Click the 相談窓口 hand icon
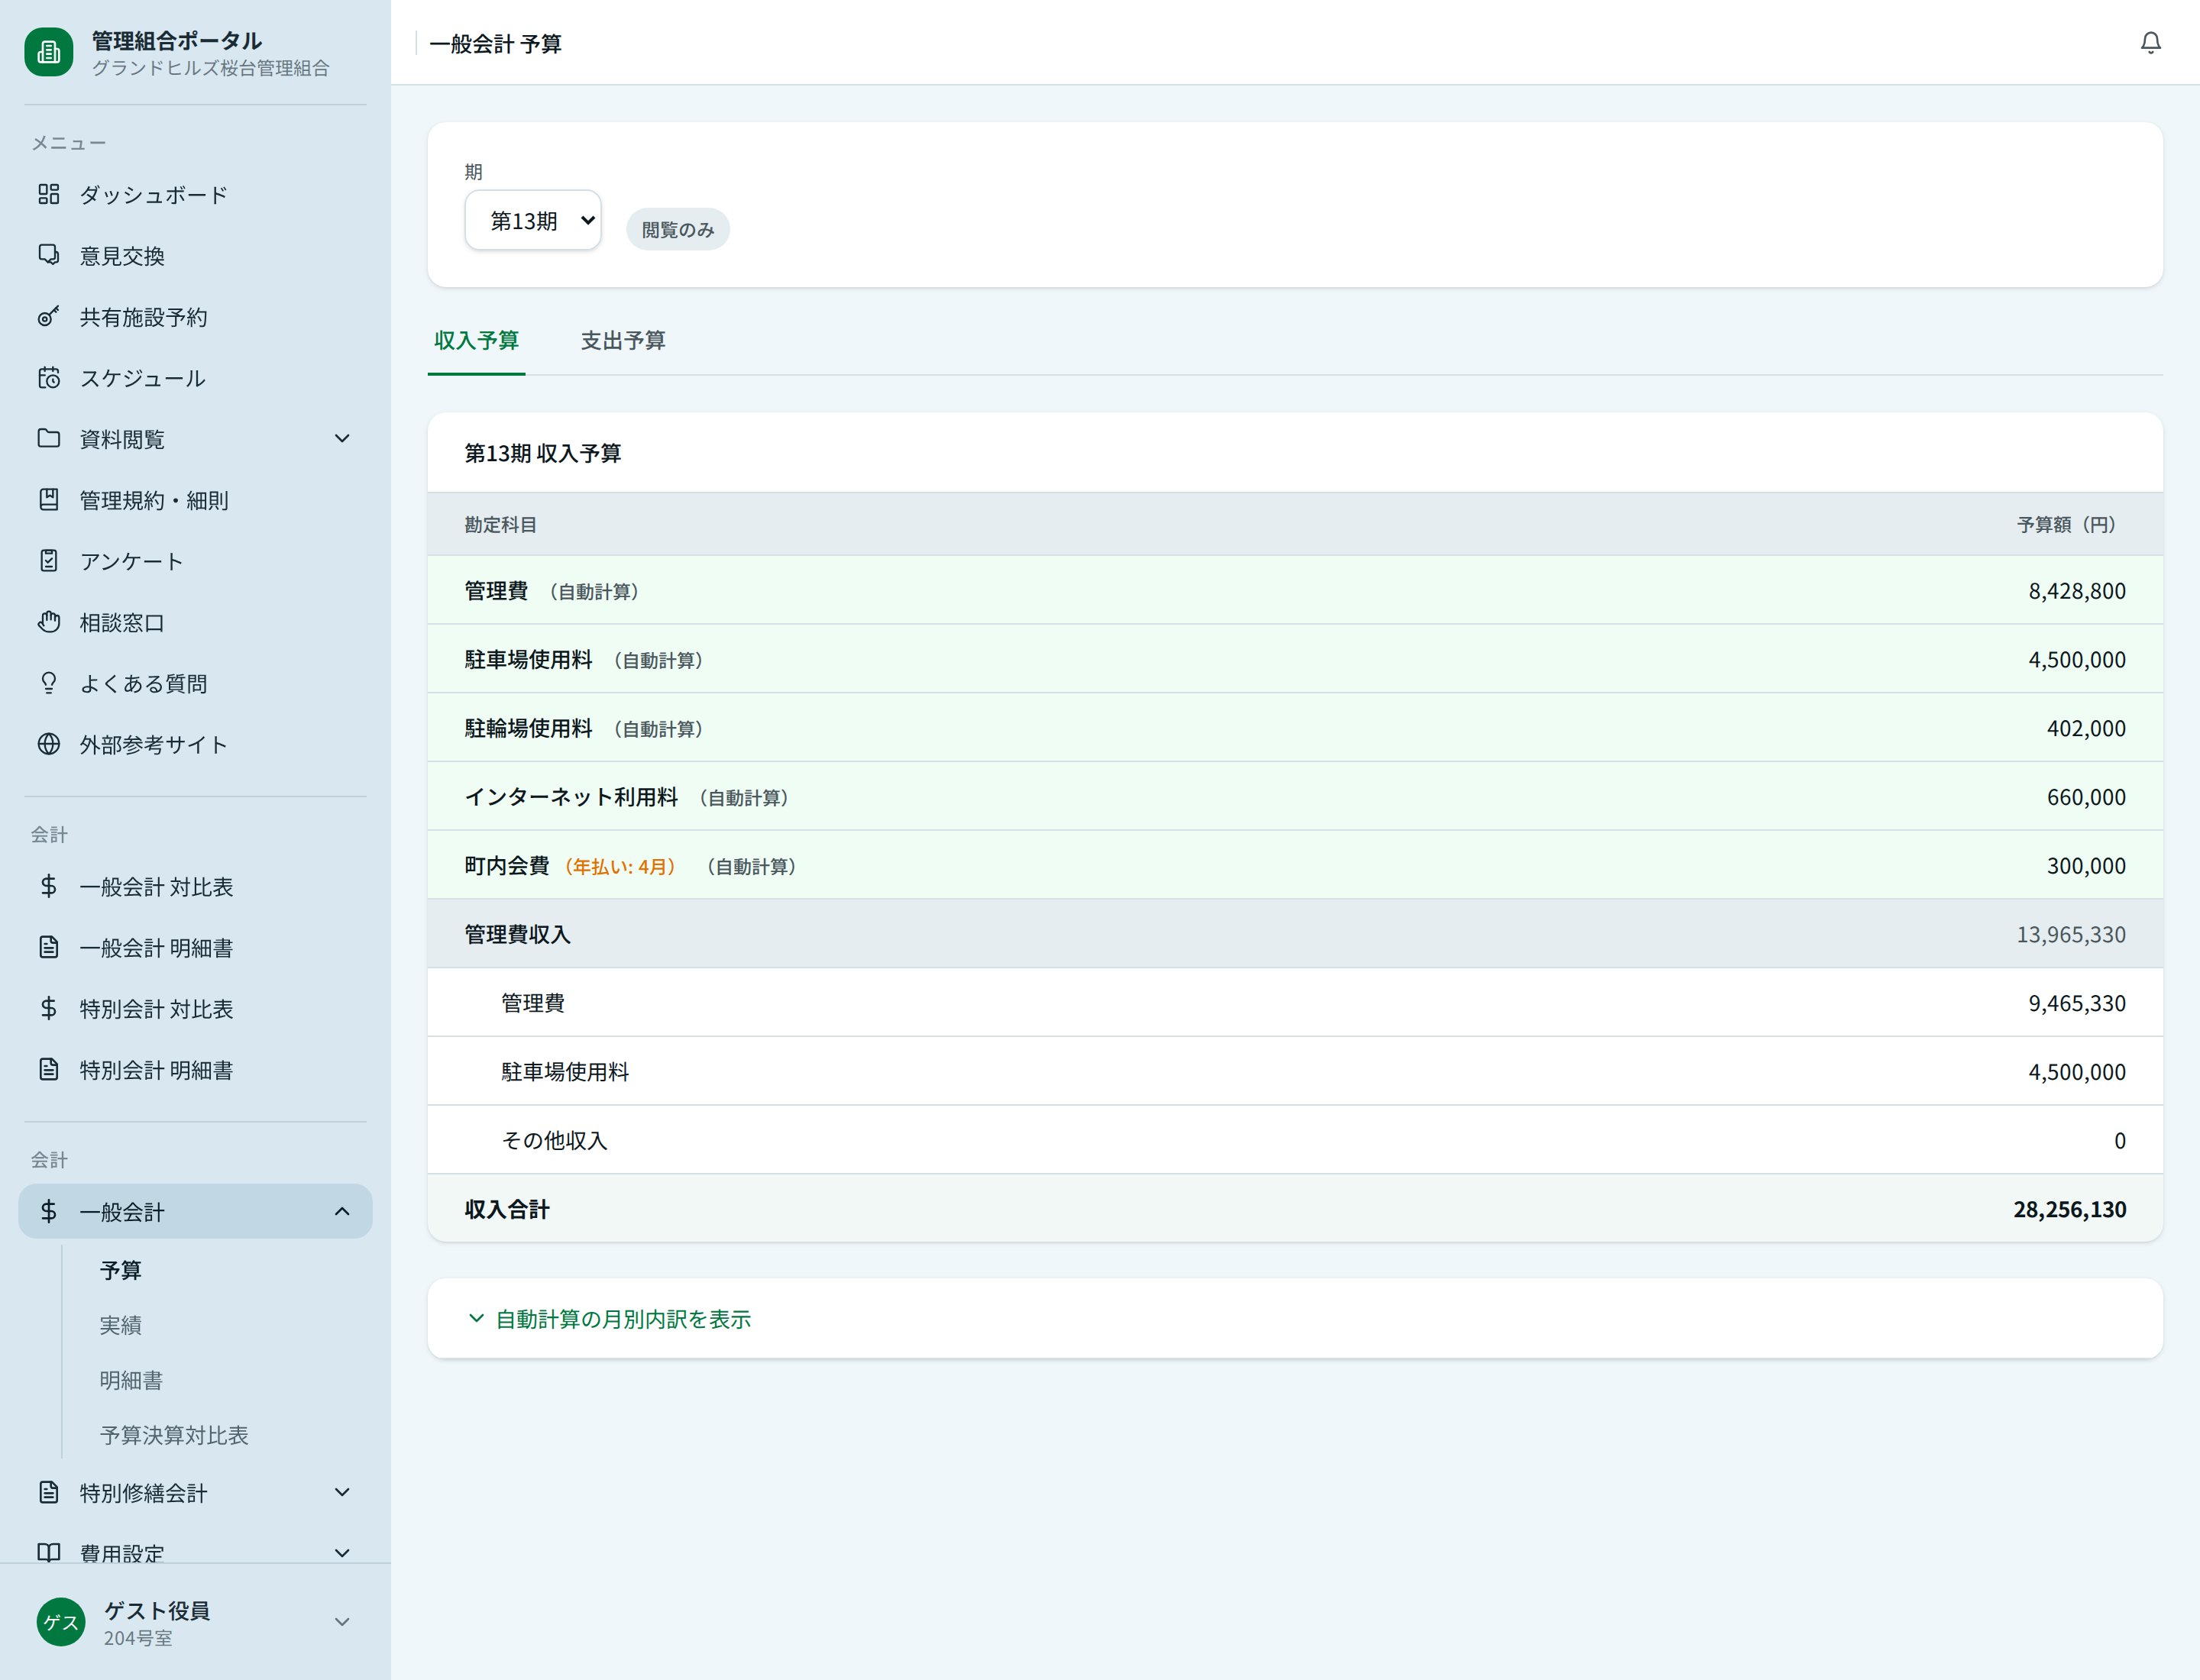This screenshot has width=2200, height=1680. (48, 622)
